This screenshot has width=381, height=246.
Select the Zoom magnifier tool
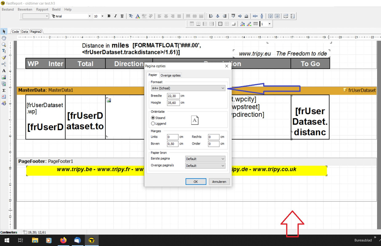click(4, 45)
